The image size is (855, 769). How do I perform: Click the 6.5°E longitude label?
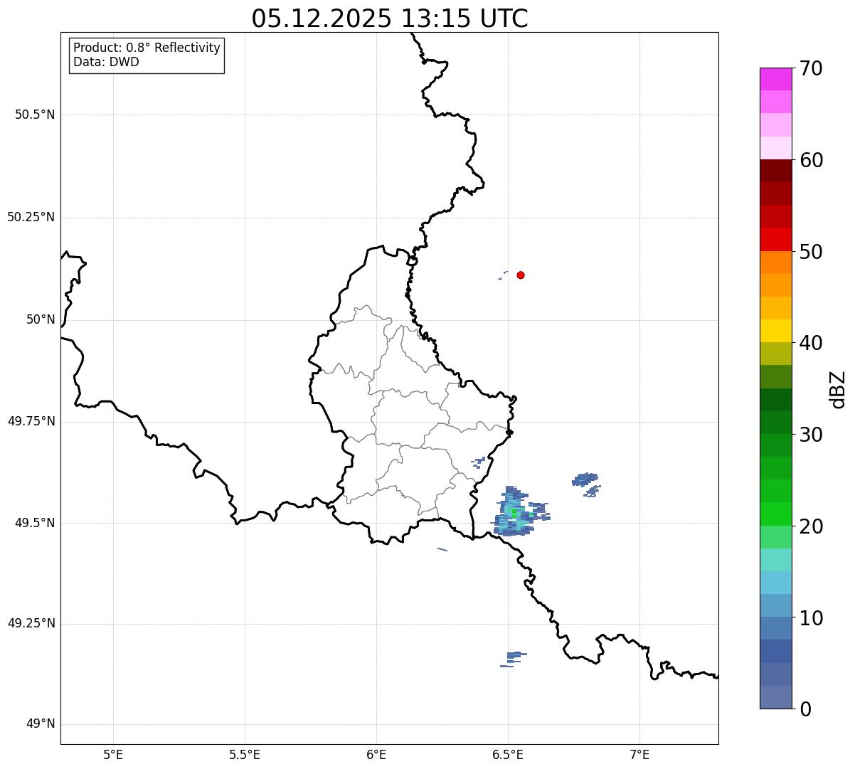[508, 754]
